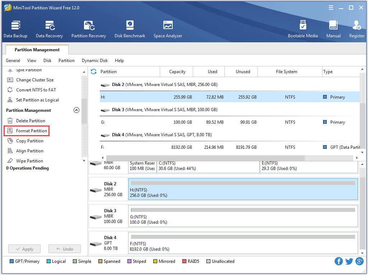This screenshot has height=275, width=368.
Task: Share on Google Plus
Action: [x=359, y=261]
